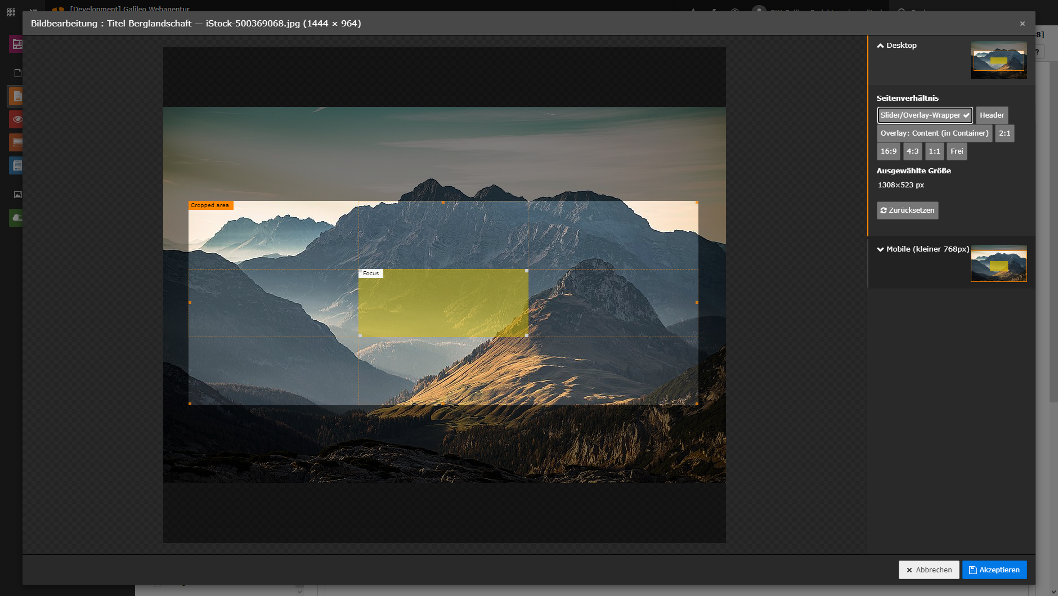Click the help question-mark icon
Screen dimensions: 1058x596
1037,52
